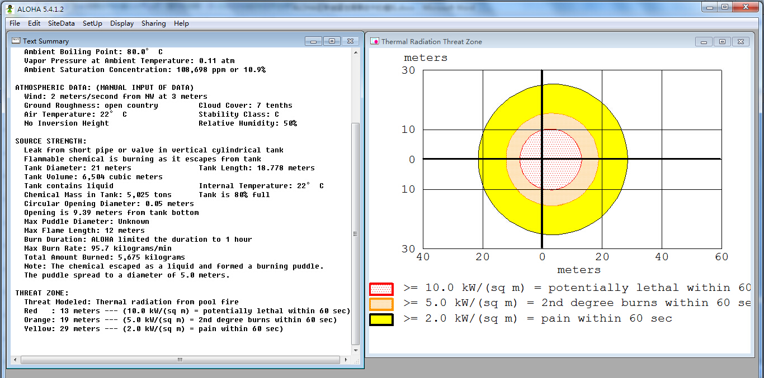Click Text Summary horizontal scrollbar right arrow
This screenshot has height=378, width=764.
point(346,360)
